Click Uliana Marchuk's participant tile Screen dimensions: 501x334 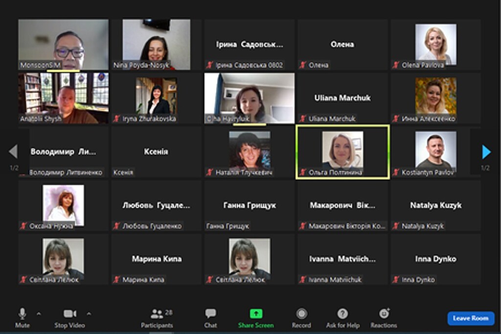pos(342,98)
